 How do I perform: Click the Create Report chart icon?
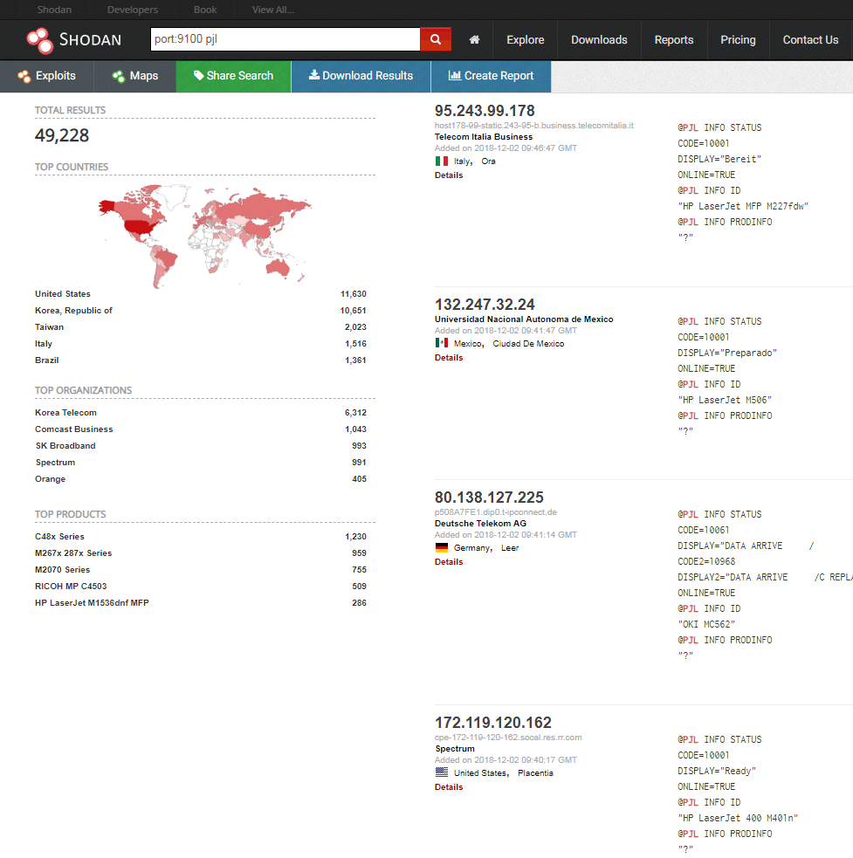point(454,75)
